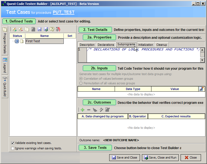Click the Data Type column header
Viewport: 207px width, 164px height.
133,89
